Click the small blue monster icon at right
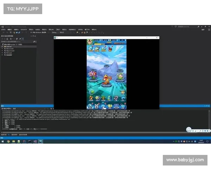The width and height of the screenshot is (211, 169). (123, 92)
